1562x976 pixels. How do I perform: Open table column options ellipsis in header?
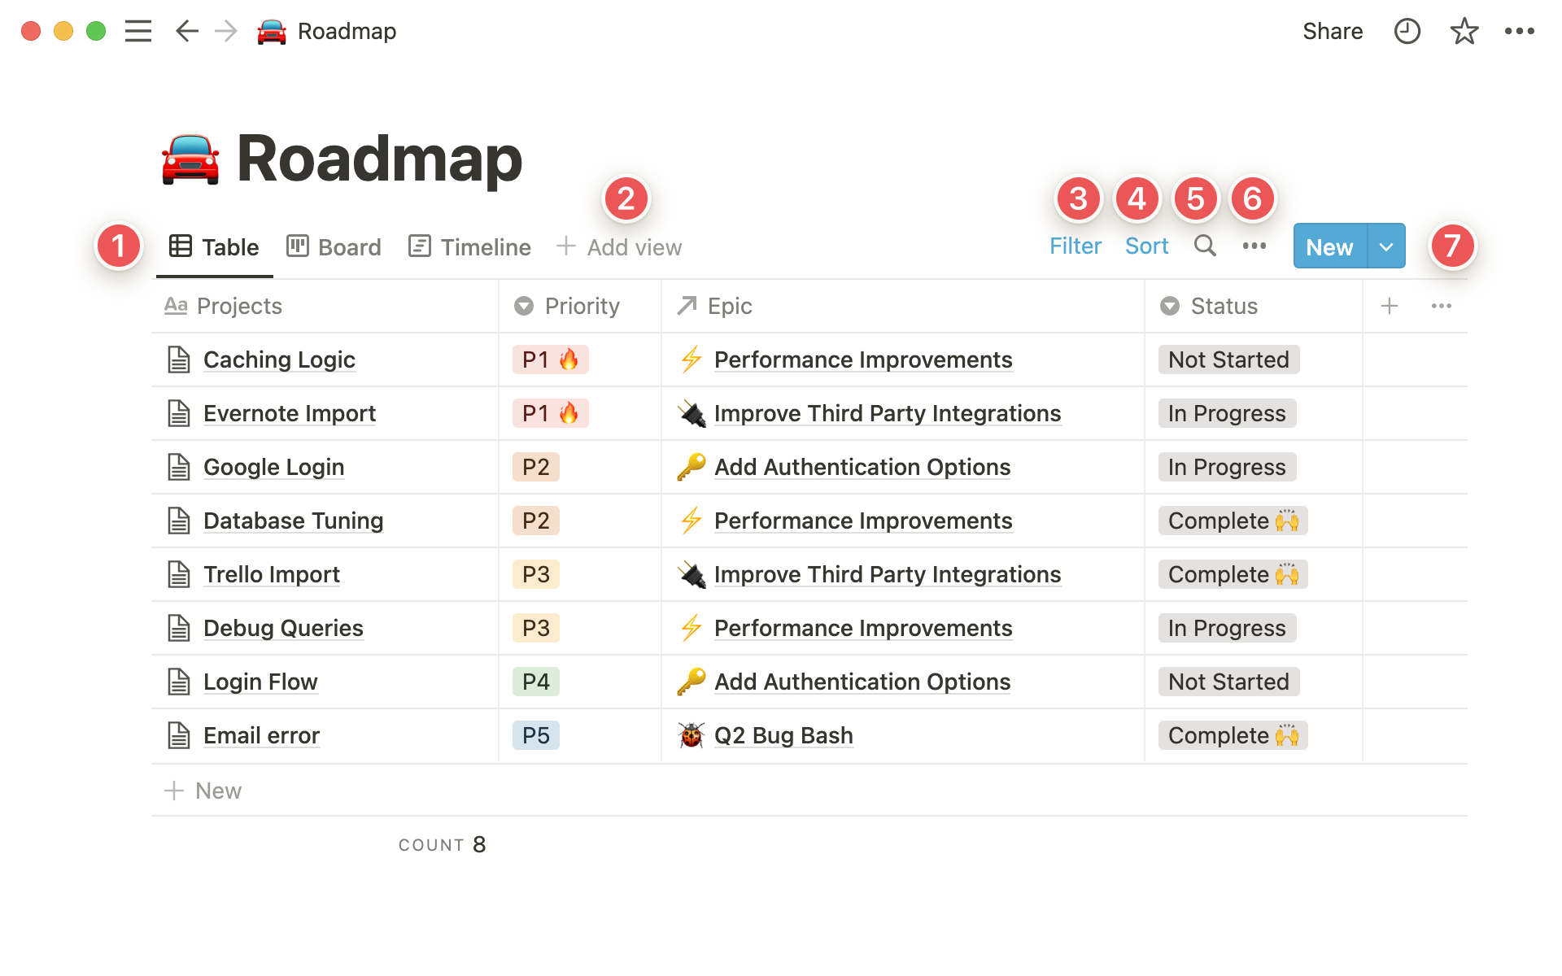click(x=1441, y=306)
